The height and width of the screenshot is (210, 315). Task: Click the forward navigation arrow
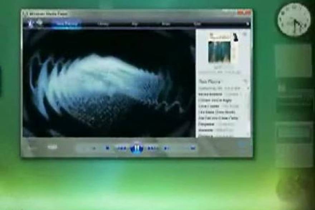click(39, 24)
